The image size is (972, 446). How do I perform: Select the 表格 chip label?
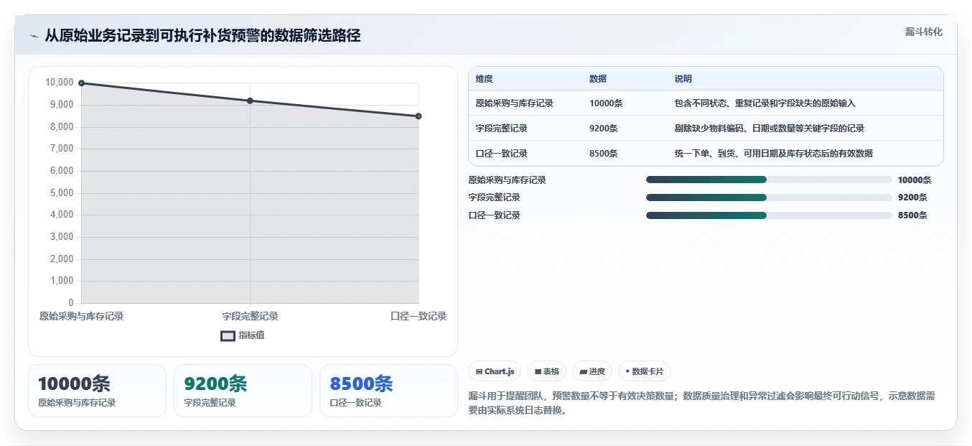[x=551, y=371]
